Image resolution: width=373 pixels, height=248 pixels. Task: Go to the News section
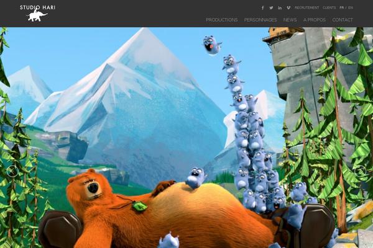click(x=290, y=20)
